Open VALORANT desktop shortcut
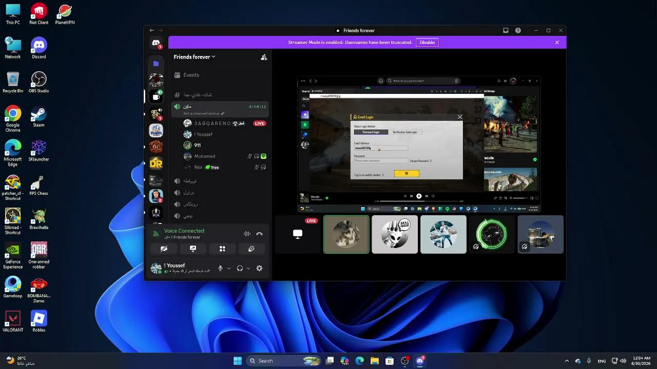Screen dimensions: 657x369 click(x=13, y=322)
